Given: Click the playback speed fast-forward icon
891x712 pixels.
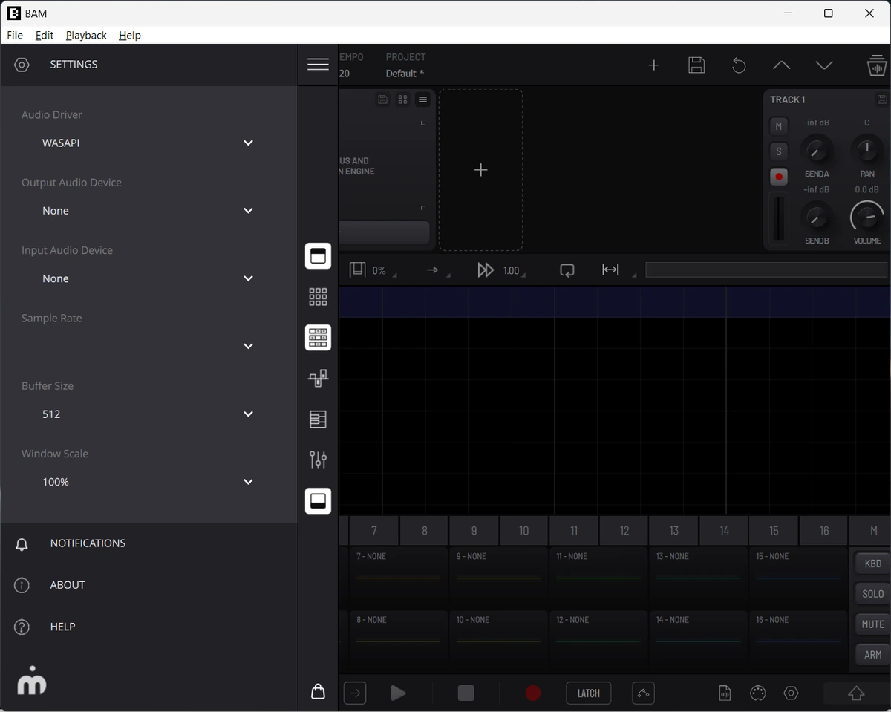Looking at the screenshot, I should click(x=485, y=270).
